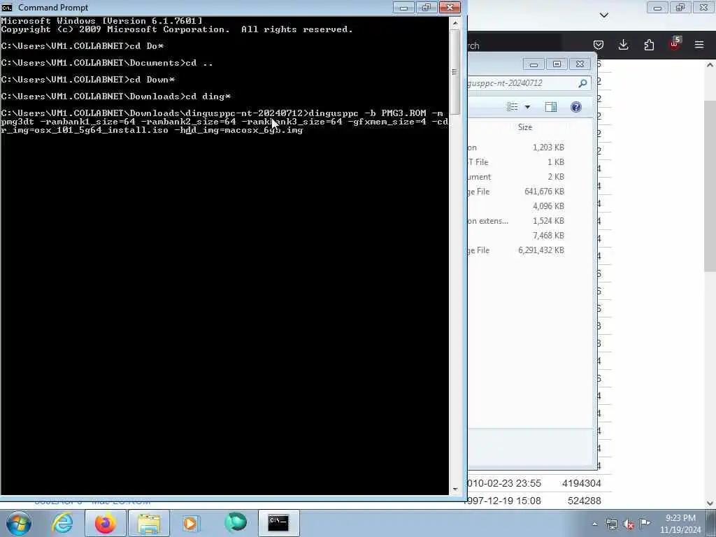Show hidden tray icons arrow
Image resolution: width=716 pixels, height=537 pixels.
[x=594, y=524]
